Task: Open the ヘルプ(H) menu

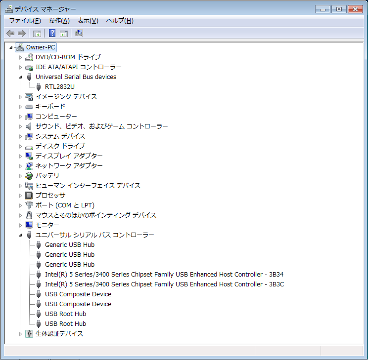Action: [x=120, y=21]
